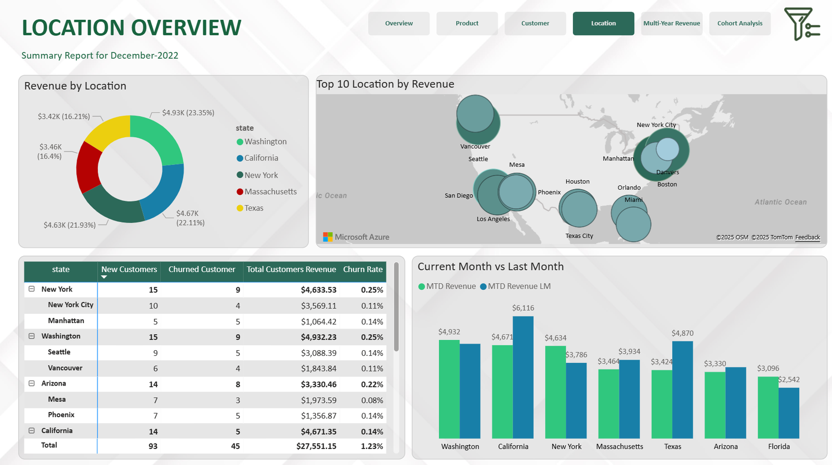Switch to the Overview tab

399,23
